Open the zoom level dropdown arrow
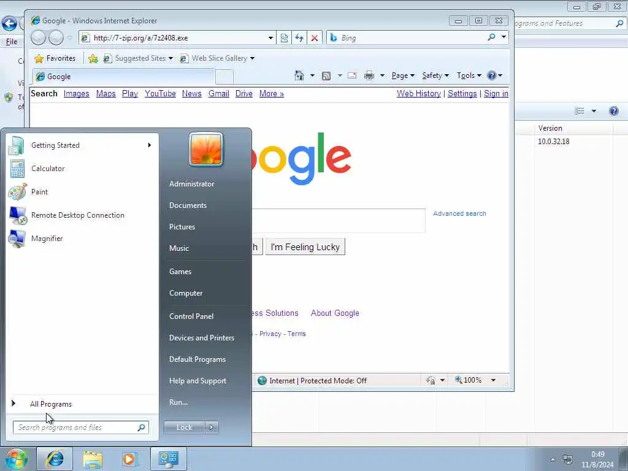The height and width of the screenshot is (471, 628). click(494, 380)
